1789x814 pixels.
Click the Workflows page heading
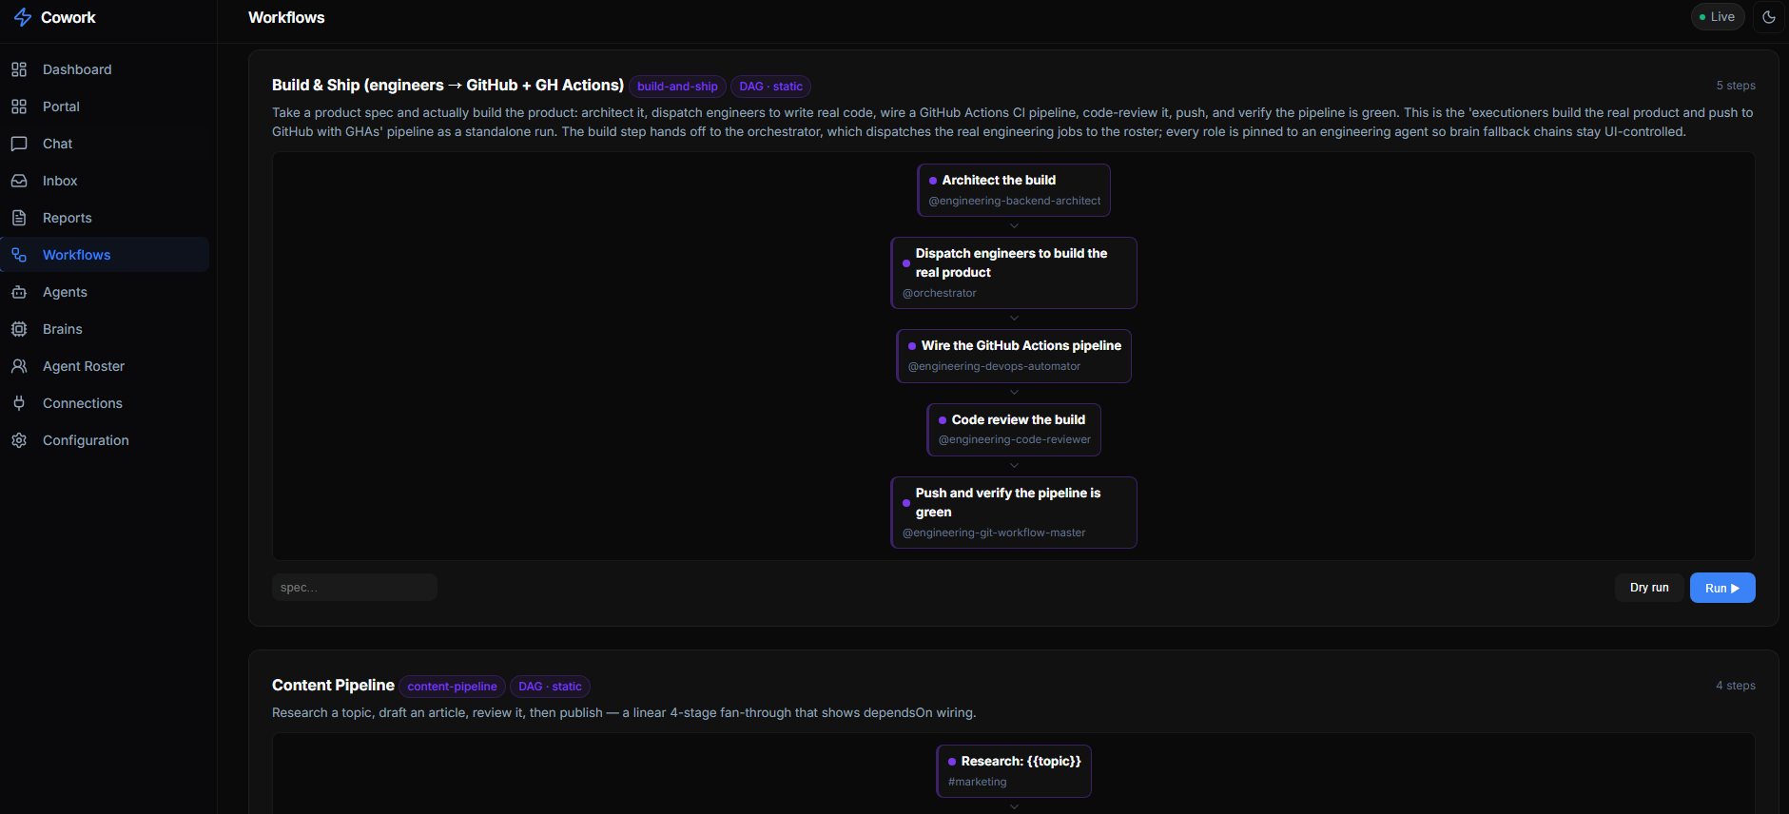tap(286, 17)
